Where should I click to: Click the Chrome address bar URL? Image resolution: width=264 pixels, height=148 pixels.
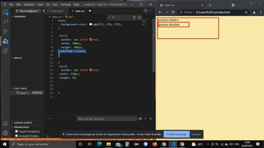pyautogui.click(x=213, y=12)
